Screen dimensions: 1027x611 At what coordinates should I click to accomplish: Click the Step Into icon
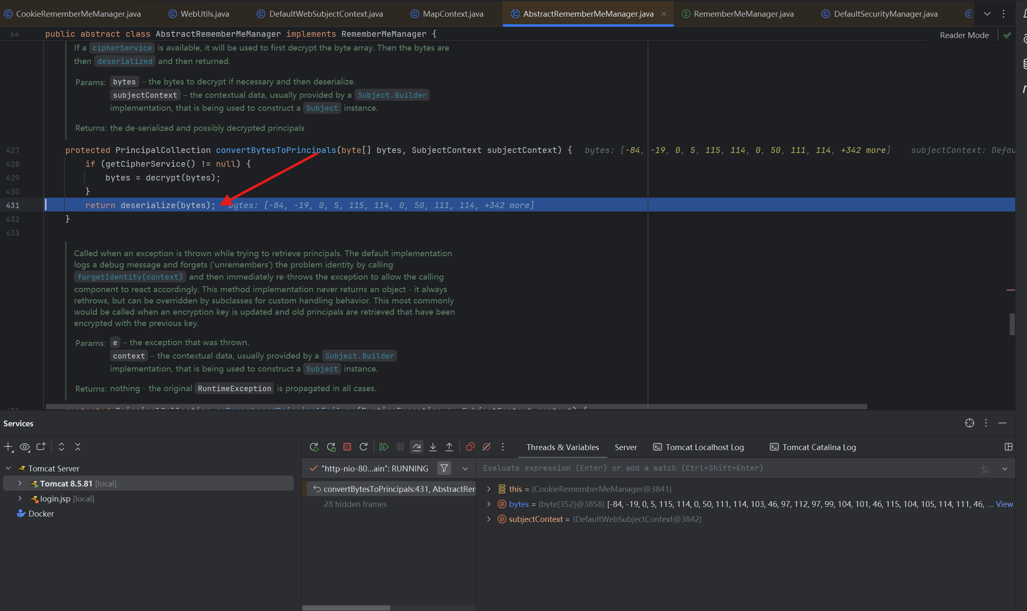click(433, 447)
